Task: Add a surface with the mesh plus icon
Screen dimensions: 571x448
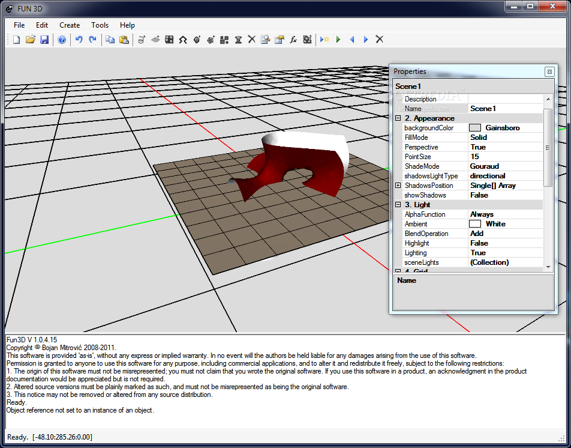Action: coord(155,40)
